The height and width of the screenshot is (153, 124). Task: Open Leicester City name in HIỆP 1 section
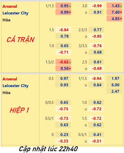(15, 86)
